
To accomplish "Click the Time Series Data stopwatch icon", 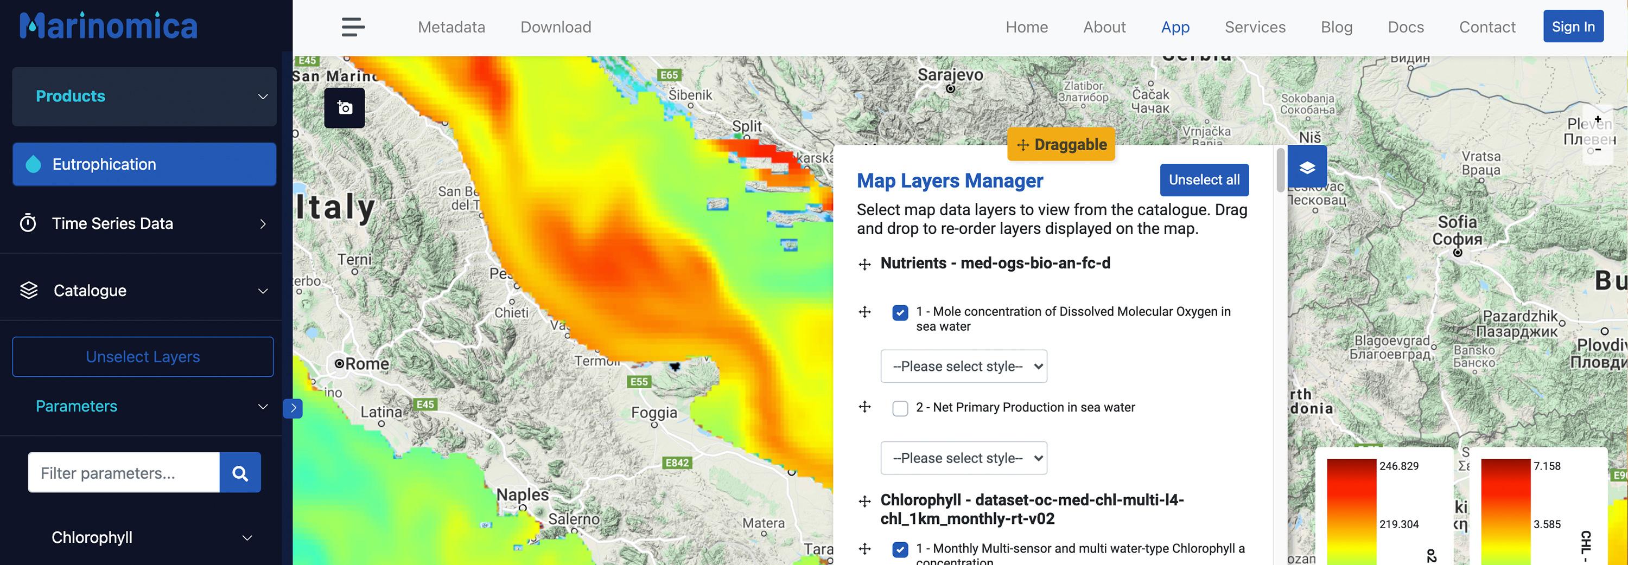I will point(28,223).
